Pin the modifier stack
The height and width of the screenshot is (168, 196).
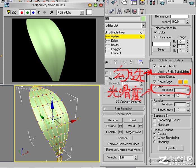pyautogui.click(x=107, y=62)
